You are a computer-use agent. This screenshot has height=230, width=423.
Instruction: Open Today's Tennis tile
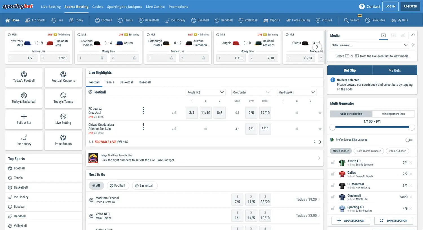click(63, 98)
